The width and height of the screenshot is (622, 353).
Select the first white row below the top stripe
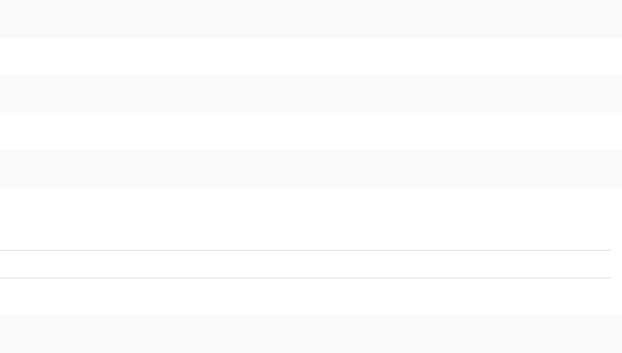pyautogui.click(x=311, y=56)
